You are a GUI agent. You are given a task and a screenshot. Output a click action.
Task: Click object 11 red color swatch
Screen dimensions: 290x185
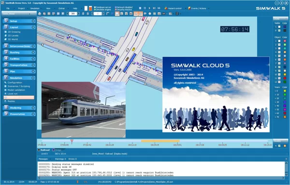[x=285, y=79]
